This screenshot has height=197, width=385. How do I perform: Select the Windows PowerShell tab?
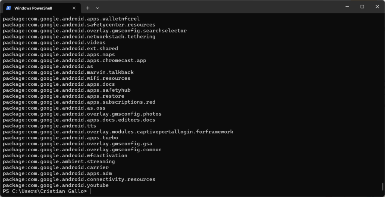click(38, 8)
